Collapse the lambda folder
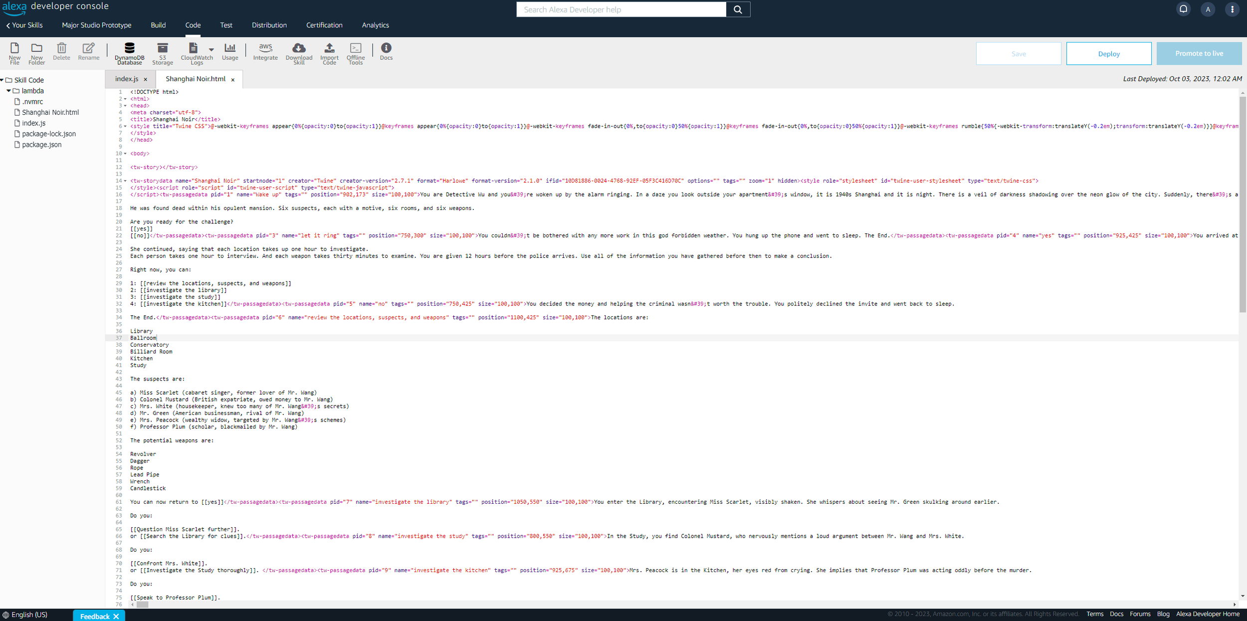Viewport: 1247px width, 621px height. 9,91
